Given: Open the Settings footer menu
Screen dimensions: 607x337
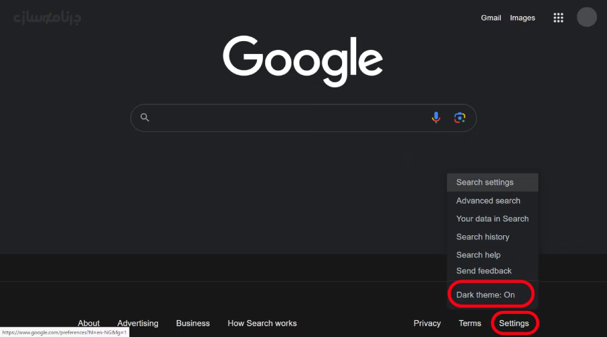Looking at the screenshot, I should (x=514, y=323).
